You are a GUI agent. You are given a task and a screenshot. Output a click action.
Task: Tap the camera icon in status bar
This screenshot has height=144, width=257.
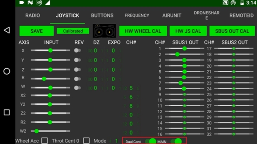[x=22, y=3]
